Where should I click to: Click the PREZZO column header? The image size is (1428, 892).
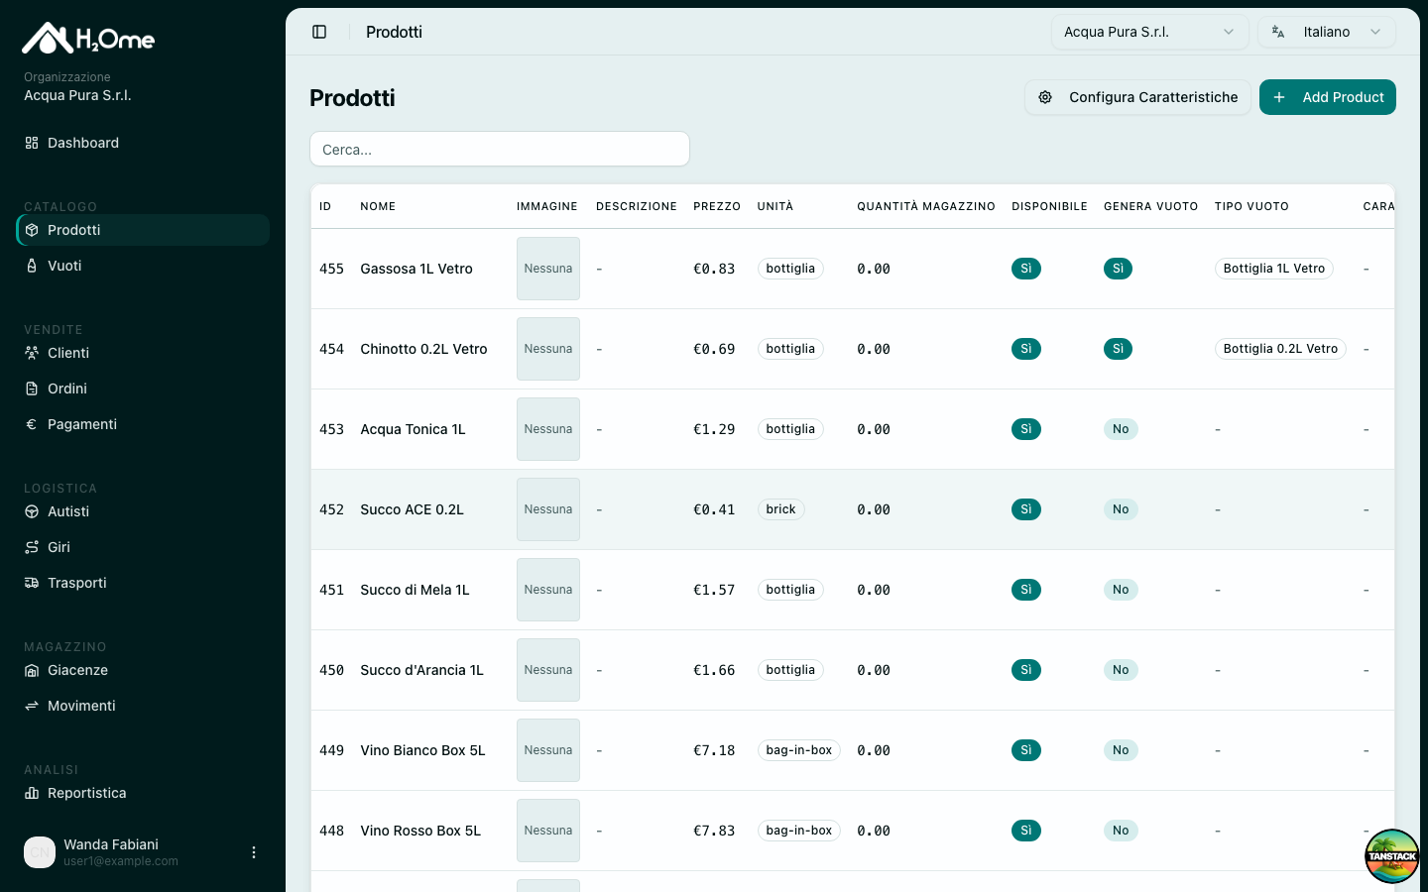click(x=717, y=206)
